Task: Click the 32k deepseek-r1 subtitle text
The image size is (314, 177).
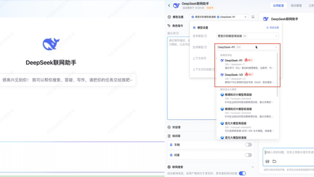Action: pyautogui.click(x=235, y=64)
